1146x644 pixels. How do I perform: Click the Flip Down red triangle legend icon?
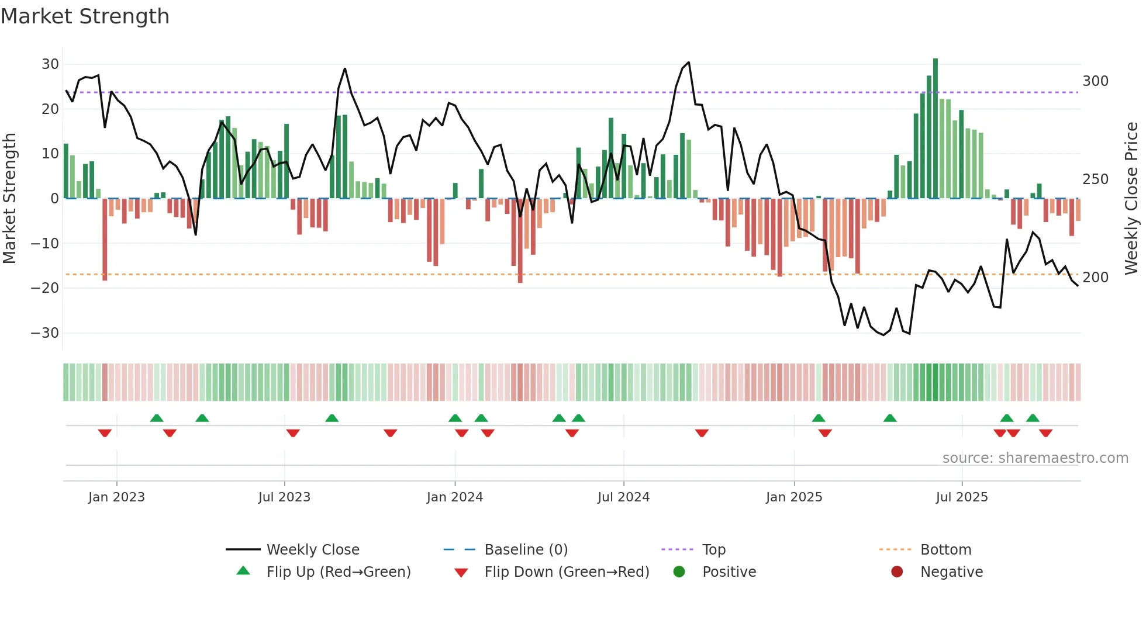point(461,573)
